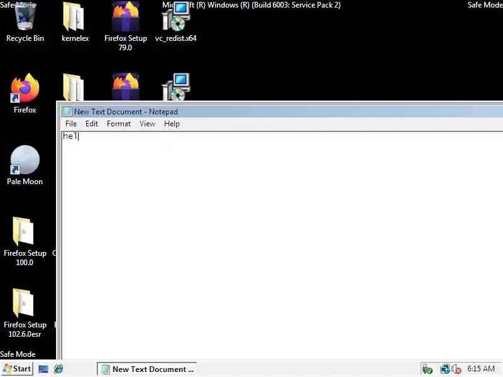Image resolution: width=503 pixels, height=377 pixels.
Task: Open the Recycle Bin desktop icon
Action: pos(25,22)
